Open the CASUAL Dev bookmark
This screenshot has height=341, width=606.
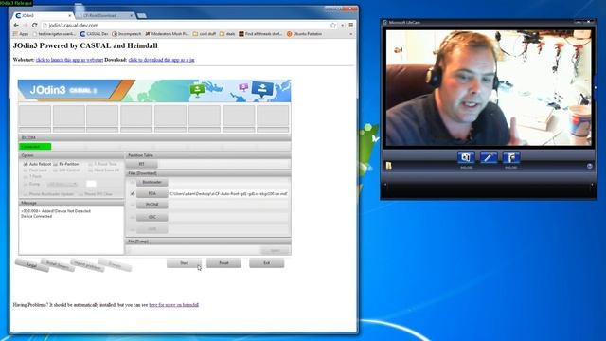coord(95,34)
